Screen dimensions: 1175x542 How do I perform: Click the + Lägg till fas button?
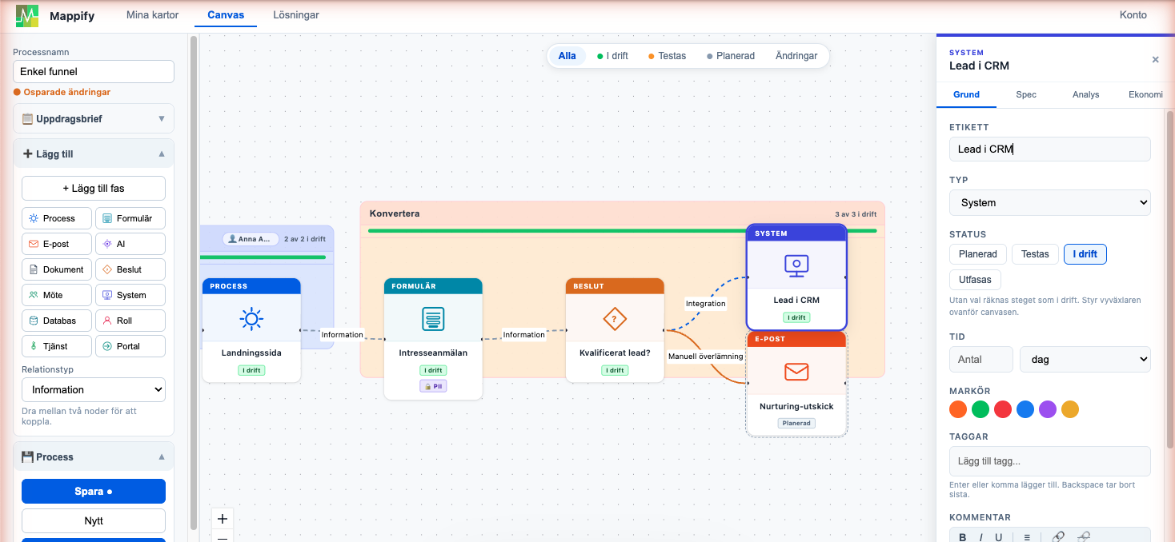(x=94, y=189)
